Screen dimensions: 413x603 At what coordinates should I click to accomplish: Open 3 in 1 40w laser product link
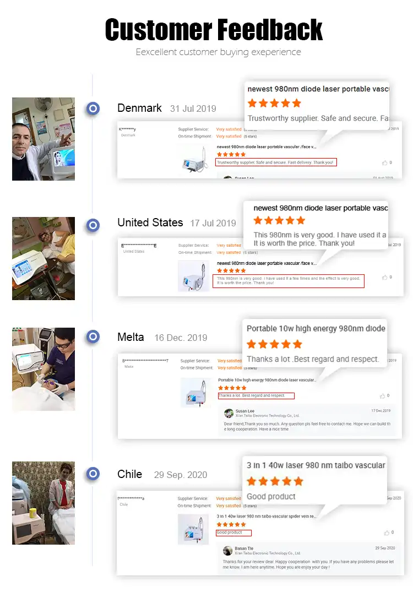(266, 516)
